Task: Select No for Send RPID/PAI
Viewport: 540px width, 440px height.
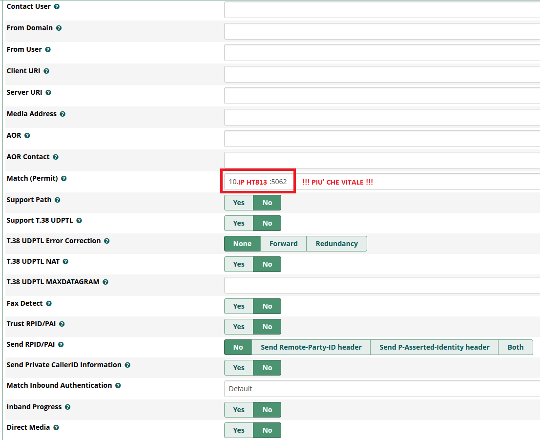Action: 238,347
